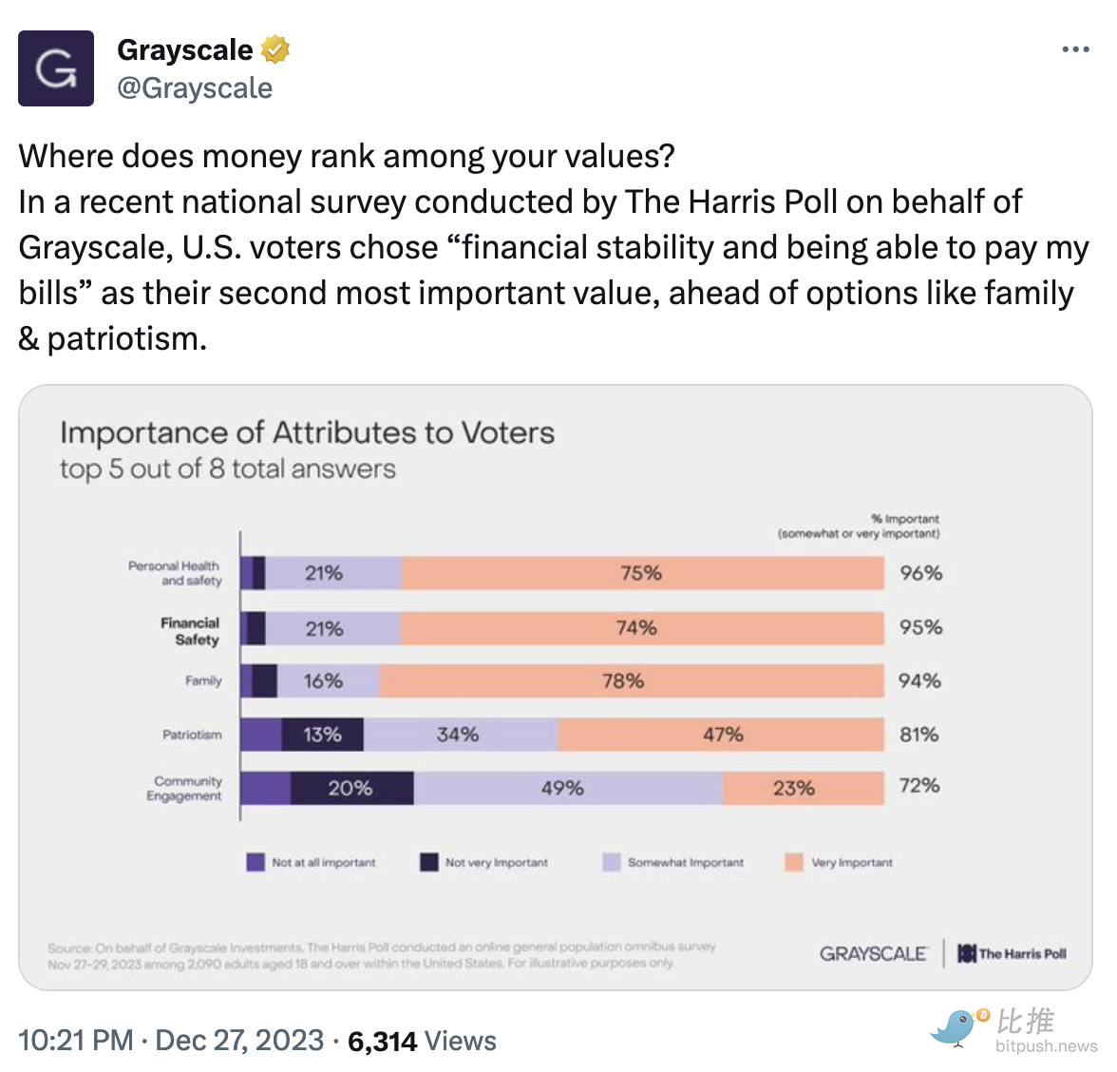
Task: Click the "Somewhat important" legend swatch
Action: 612,862
